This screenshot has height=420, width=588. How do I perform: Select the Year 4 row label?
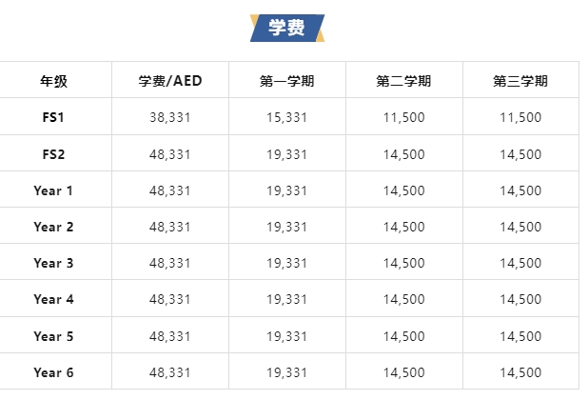(x=53, y=299)
